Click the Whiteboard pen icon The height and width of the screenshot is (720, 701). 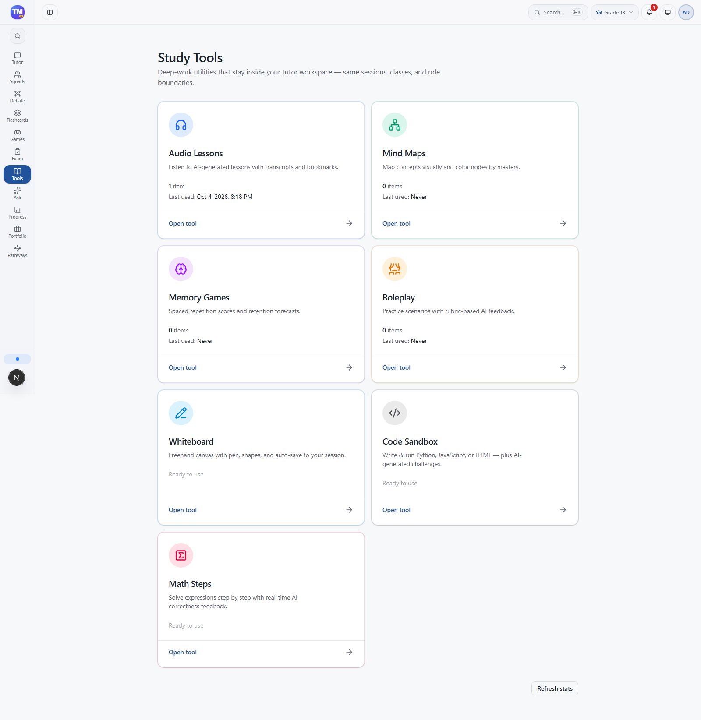click(181, 413)
